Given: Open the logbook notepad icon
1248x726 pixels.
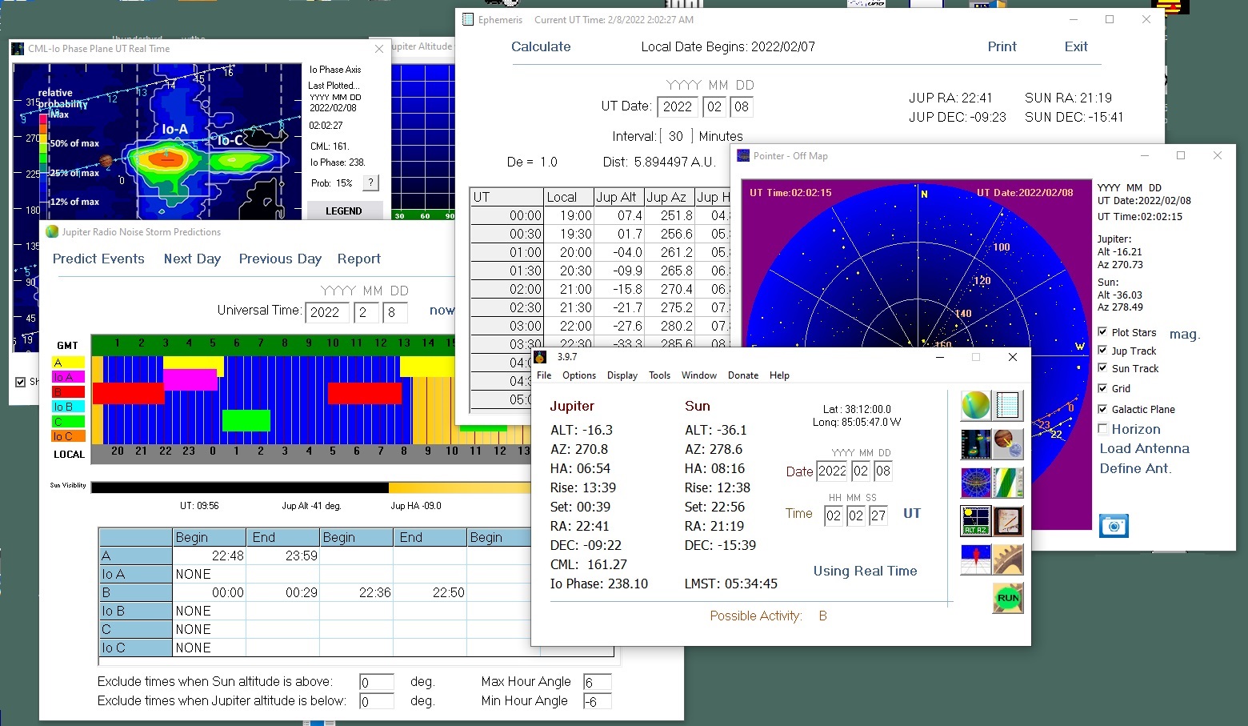Looking at the screenshot, I should [x=1008, y=521].
